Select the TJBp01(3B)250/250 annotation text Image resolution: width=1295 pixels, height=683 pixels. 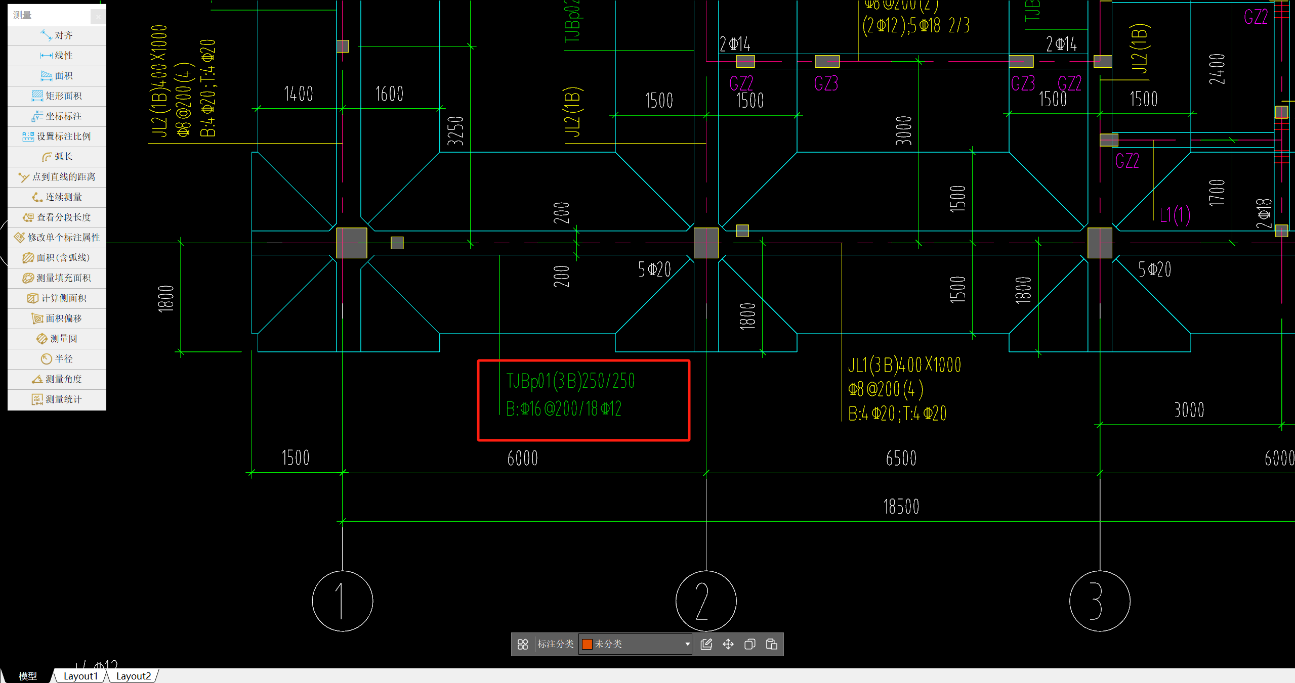(570, 381)
